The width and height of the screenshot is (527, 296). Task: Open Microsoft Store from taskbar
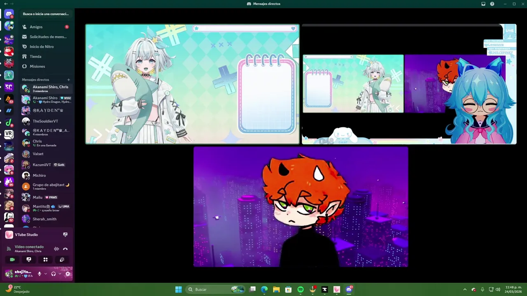[x=289, y=289]
